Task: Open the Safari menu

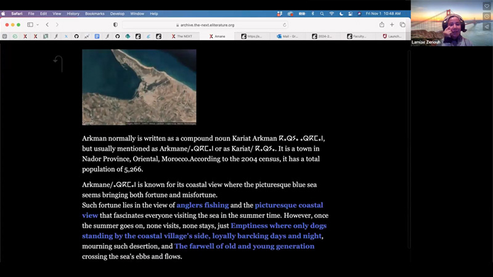Action: [17, 14]
